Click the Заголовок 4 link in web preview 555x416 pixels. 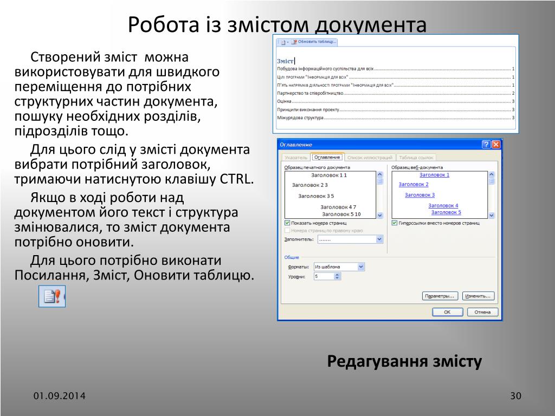pyautogui.click(x=443, y=205)
